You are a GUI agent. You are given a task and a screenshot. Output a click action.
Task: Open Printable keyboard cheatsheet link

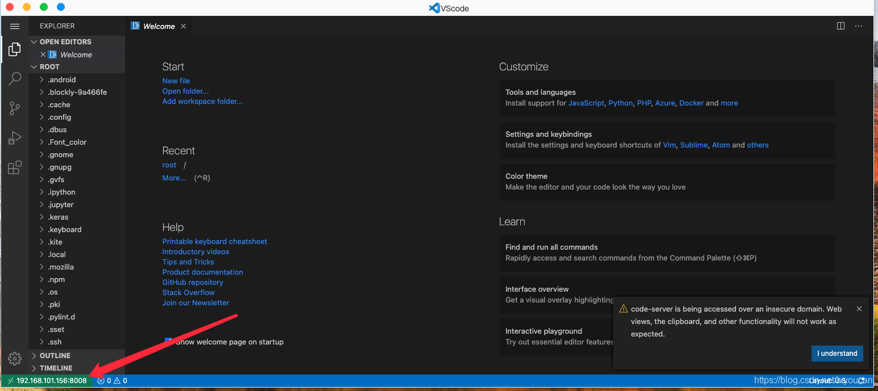(215, 241)
